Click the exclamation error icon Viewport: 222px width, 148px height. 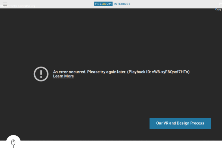41,74
